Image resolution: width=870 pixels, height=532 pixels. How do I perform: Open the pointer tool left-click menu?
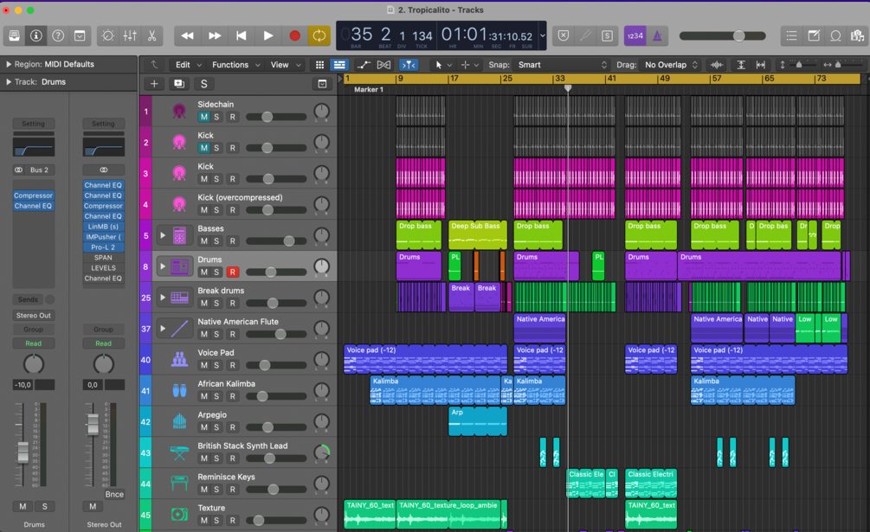[x=442, y=65]
